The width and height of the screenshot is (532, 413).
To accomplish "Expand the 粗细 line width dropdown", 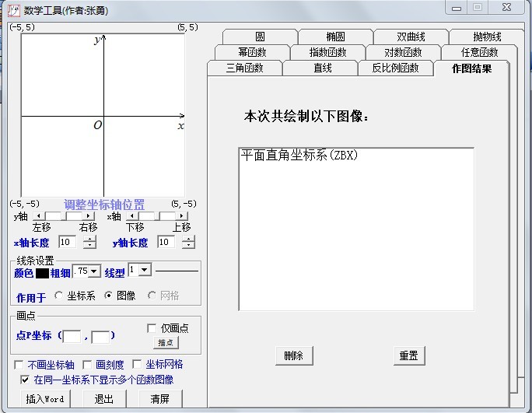I will point(94,271).
